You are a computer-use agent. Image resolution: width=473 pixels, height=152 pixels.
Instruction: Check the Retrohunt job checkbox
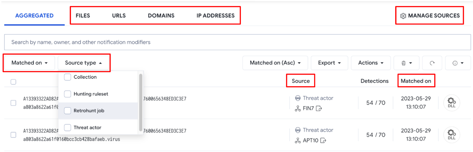tap(68, 111)
